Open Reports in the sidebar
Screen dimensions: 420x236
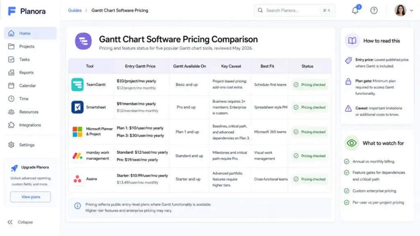pyautogui.click(x=30, y=73)
